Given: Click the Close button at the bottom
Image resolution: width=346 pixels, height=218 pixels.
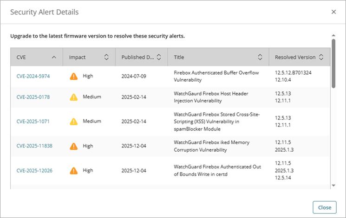Looking at the screenshot, I should 324,207.
